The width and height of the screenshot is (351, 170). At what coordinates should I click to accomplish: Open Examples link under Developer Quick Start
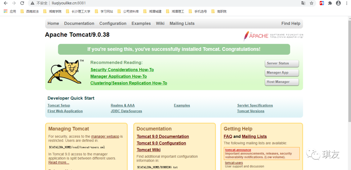coord(182,106)
